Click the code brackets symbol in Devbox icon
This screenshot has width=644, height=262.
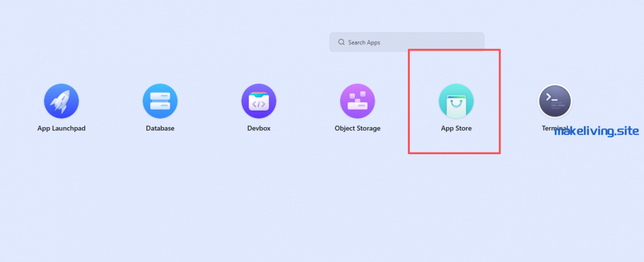point(258,103)
